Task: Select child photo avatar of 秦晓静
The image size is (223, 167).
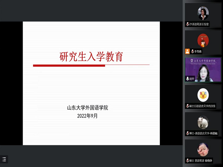Action: (203, 150)
